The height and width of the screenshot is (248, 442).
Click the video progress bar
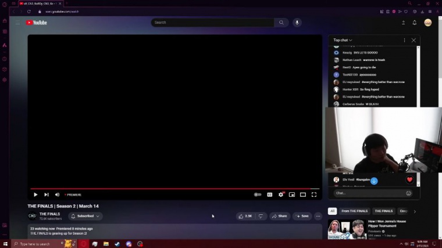(174, 189)
